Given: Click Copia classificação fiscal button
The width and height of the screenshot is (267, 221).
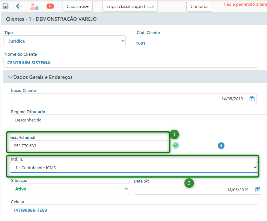Looking at the screenshot, I should [x=130, y=6].
